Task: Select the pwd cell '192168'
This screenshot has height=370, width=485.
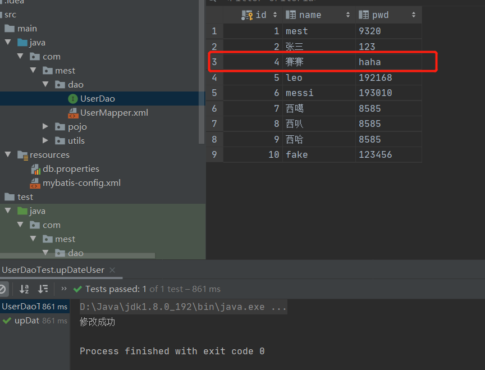Action: pos(388,77)
